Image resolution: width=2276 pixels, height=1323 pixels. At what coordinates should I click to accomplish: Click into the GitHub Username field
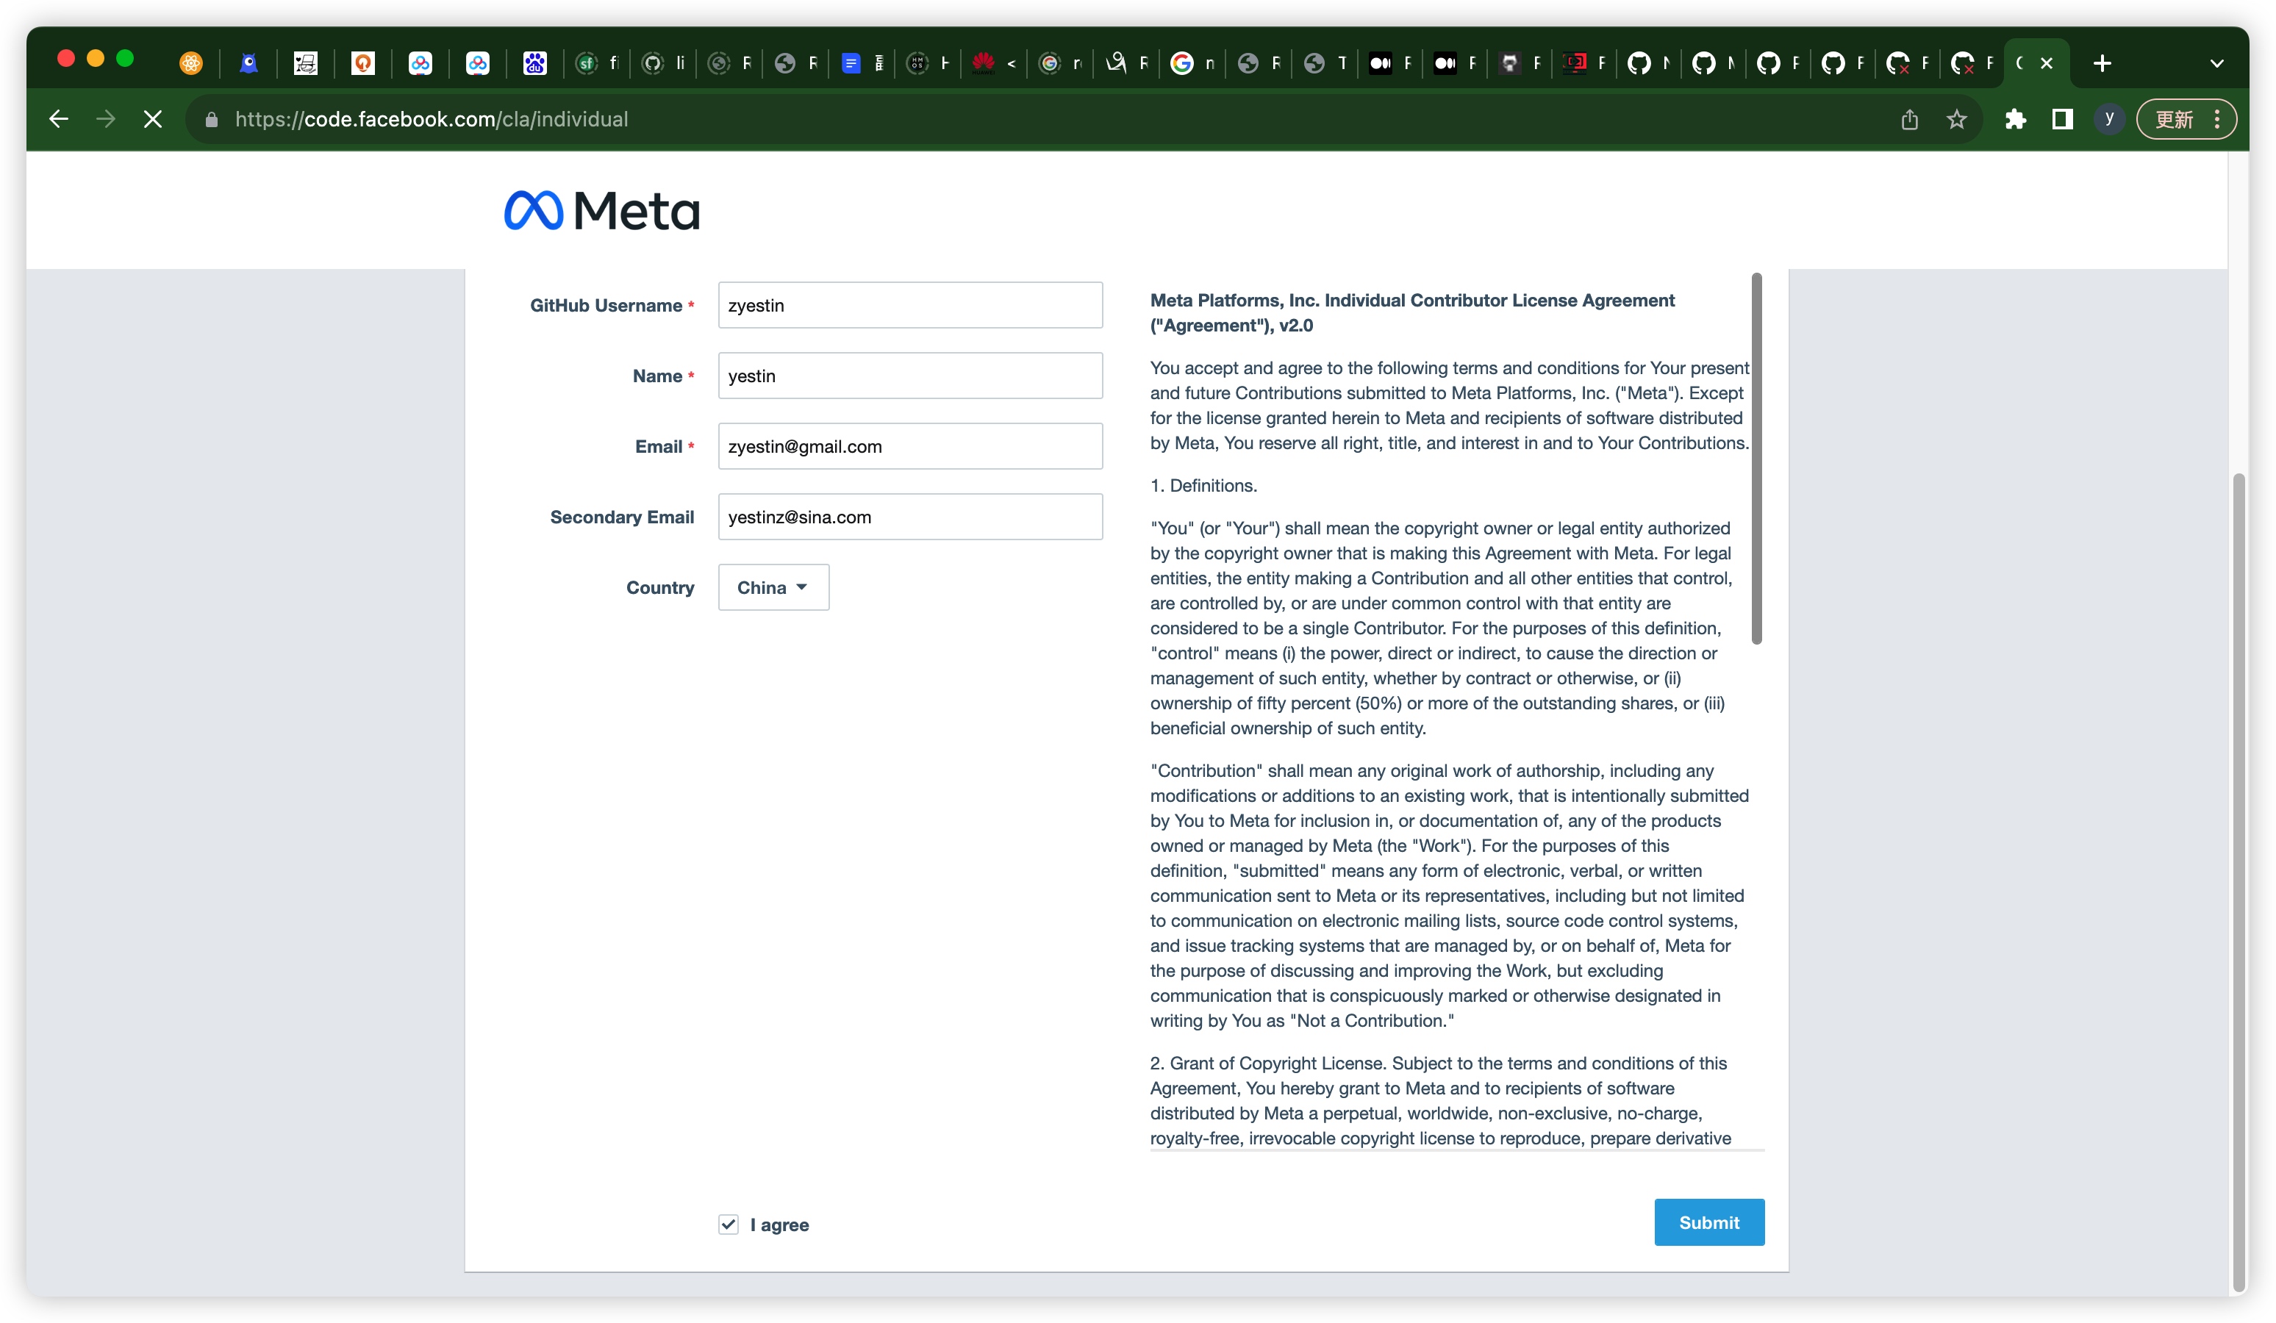(909, 305)
